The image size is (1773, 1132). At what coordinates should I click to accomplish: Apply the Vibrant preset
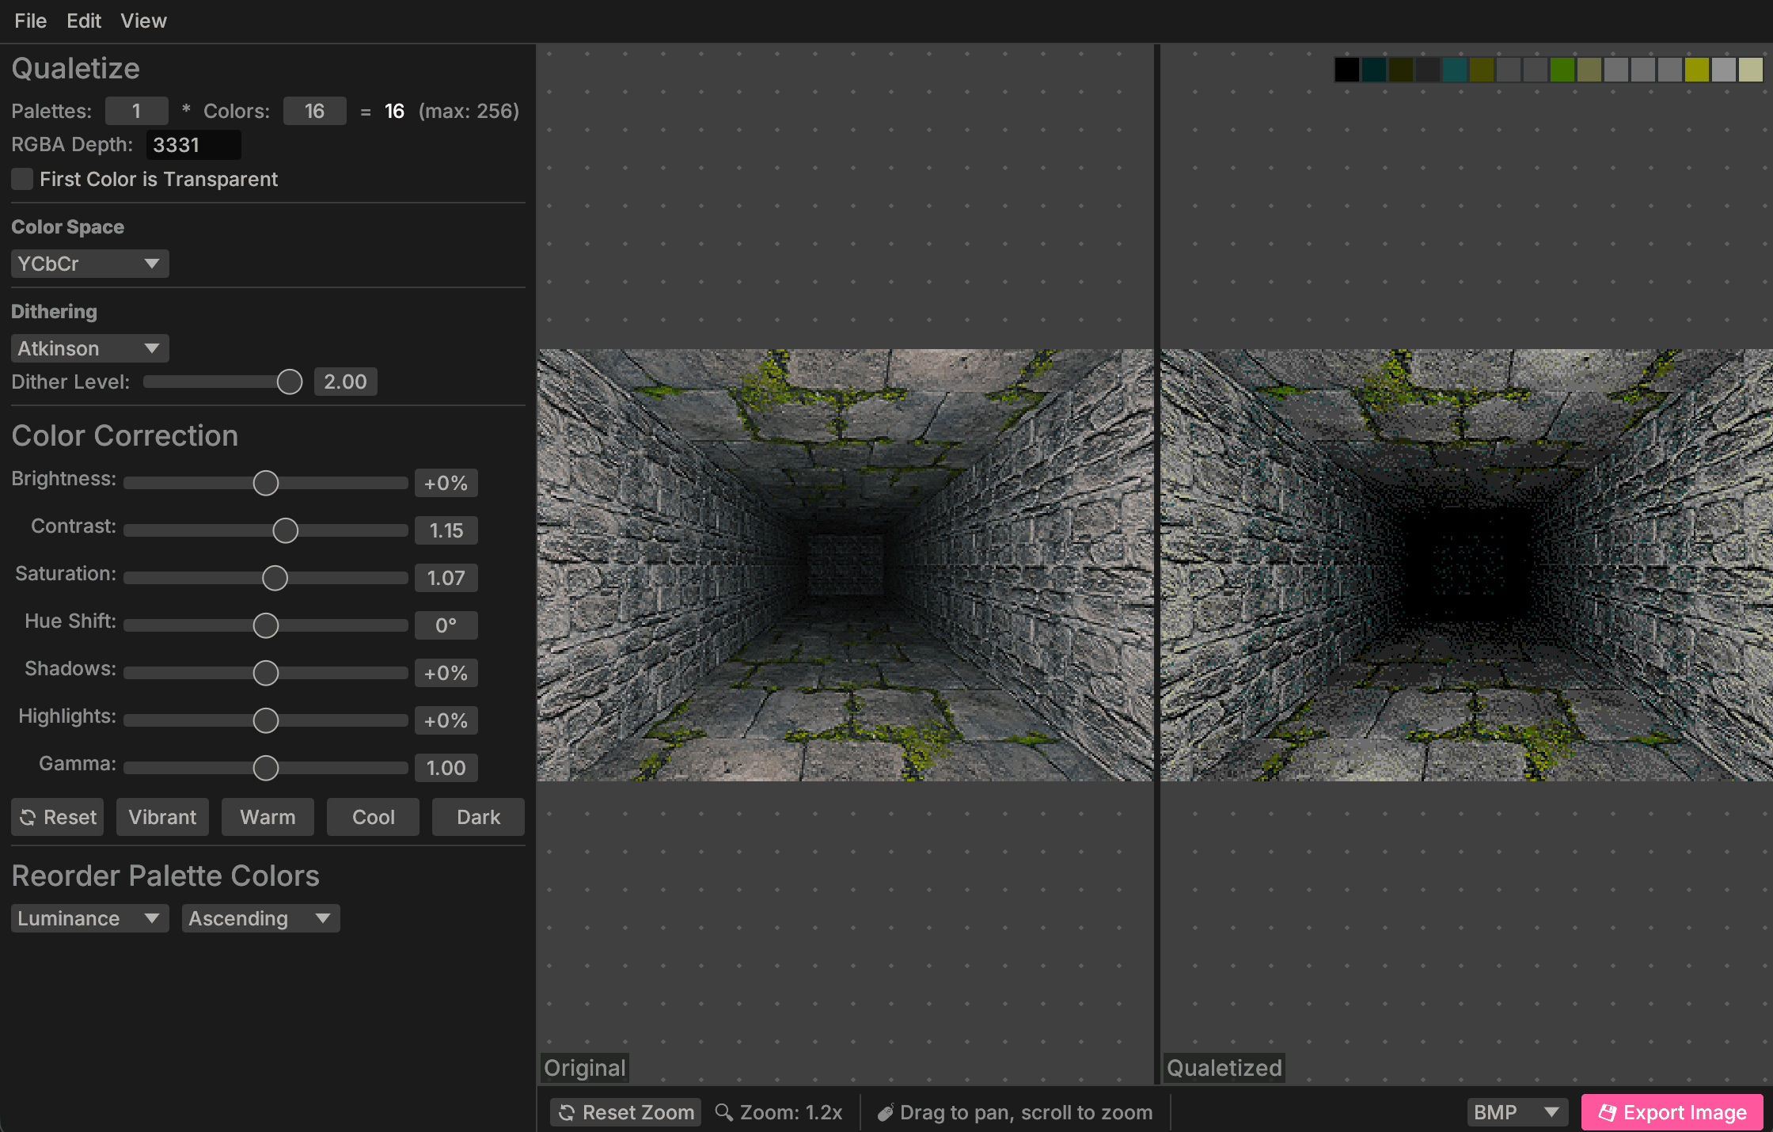pyautogui.click(x=162, y=817)
